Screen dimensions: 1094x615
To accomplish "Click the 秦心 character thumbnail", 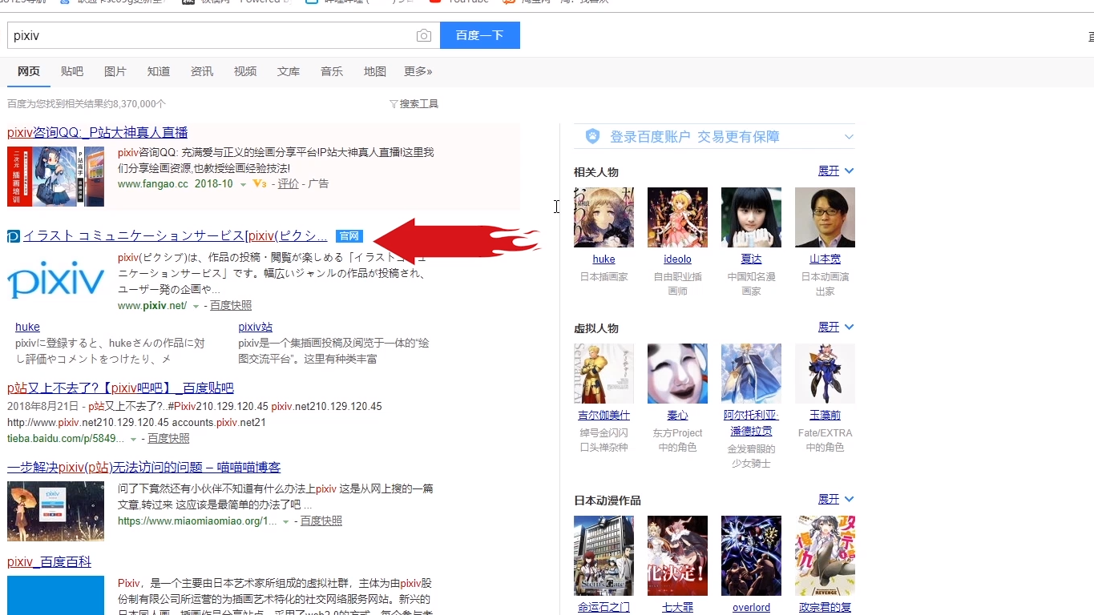I will click(x=677, y=373).
